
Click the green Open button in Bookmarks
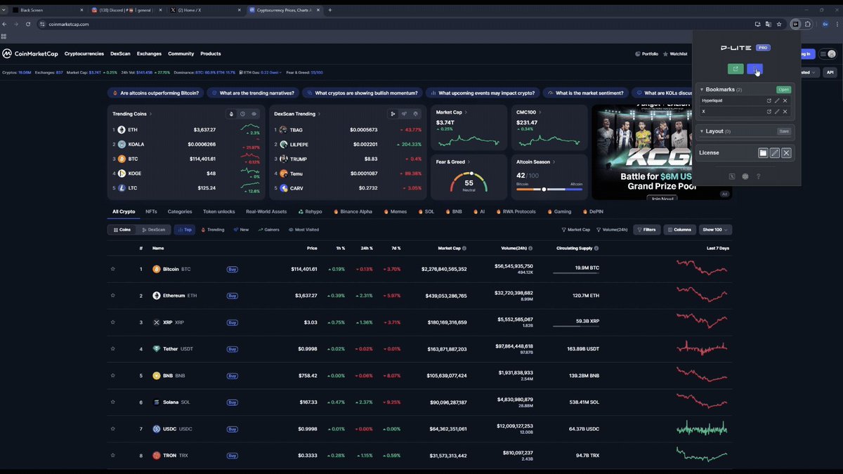(x=783, y=90)
